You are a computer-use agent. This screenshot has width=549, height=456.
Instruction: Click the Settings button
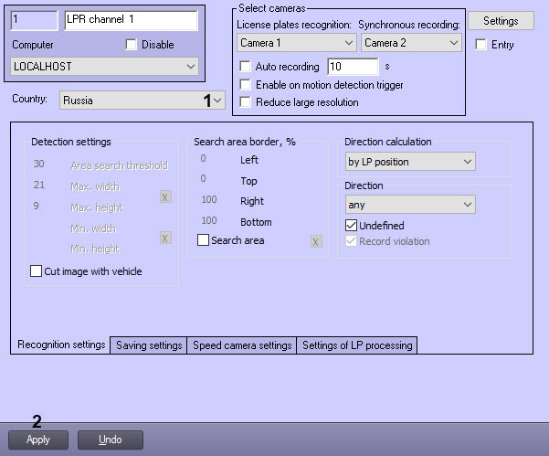click(x=501, y=20)
